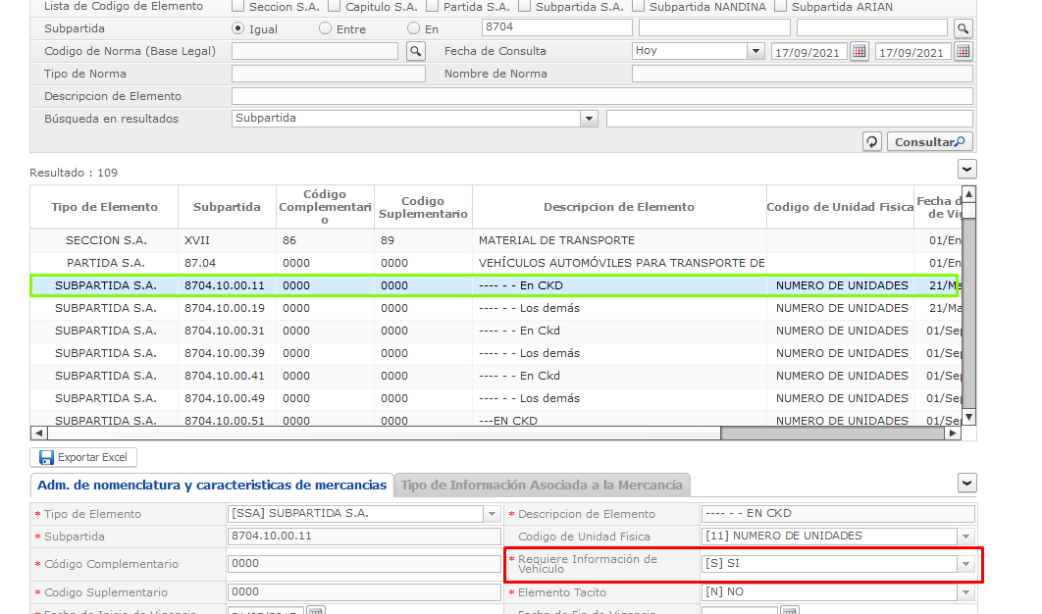Select row with subpartida 8704.10.00.19
The height and width of the screenshot is (614, 1042).
click(x=495, y=308)
